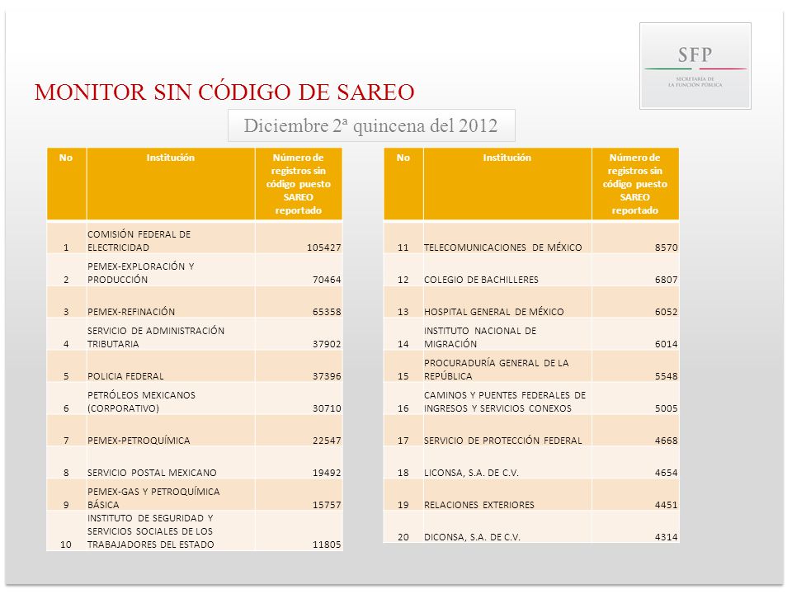792x594 pixels.
Task: Click 'Institución' header in the left table
Action: (171, 184)
